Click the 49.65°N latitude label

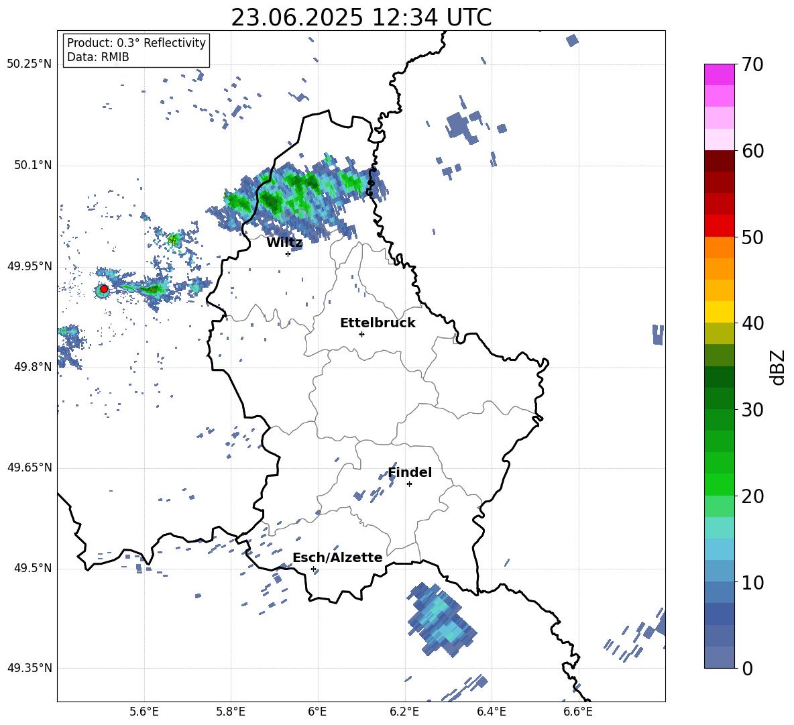click(30, 468)
